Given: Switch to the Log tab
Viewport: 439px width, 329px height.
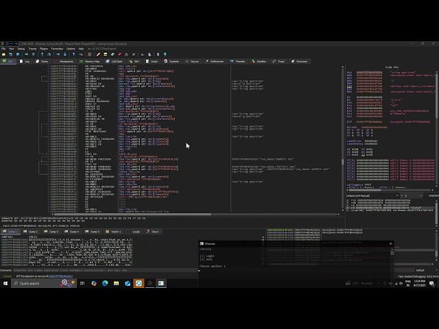Looking at the screenshot, I should (x=25, y=61).
